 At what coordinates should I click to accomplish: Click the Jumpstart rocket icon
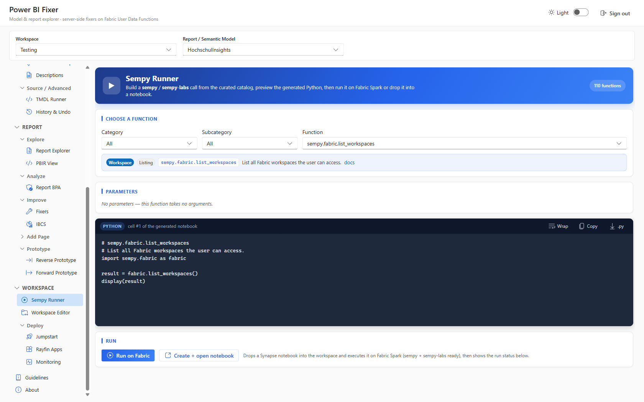tap(29, 337)
